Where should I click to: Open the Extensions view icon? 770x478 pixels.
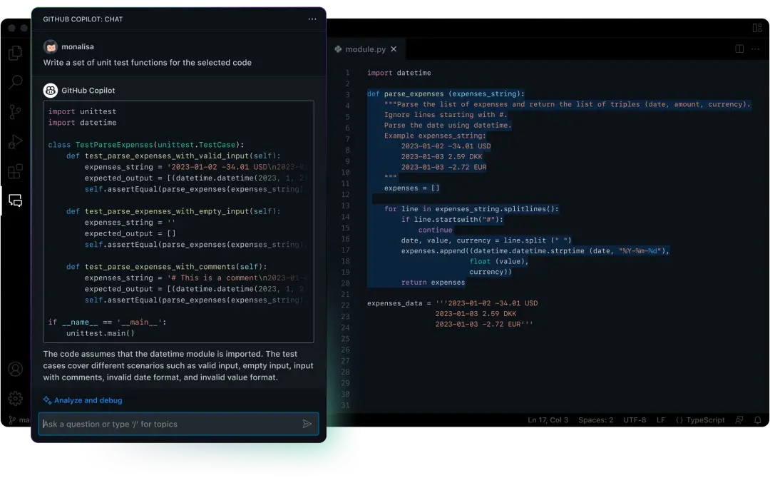[x=15, y=171]
